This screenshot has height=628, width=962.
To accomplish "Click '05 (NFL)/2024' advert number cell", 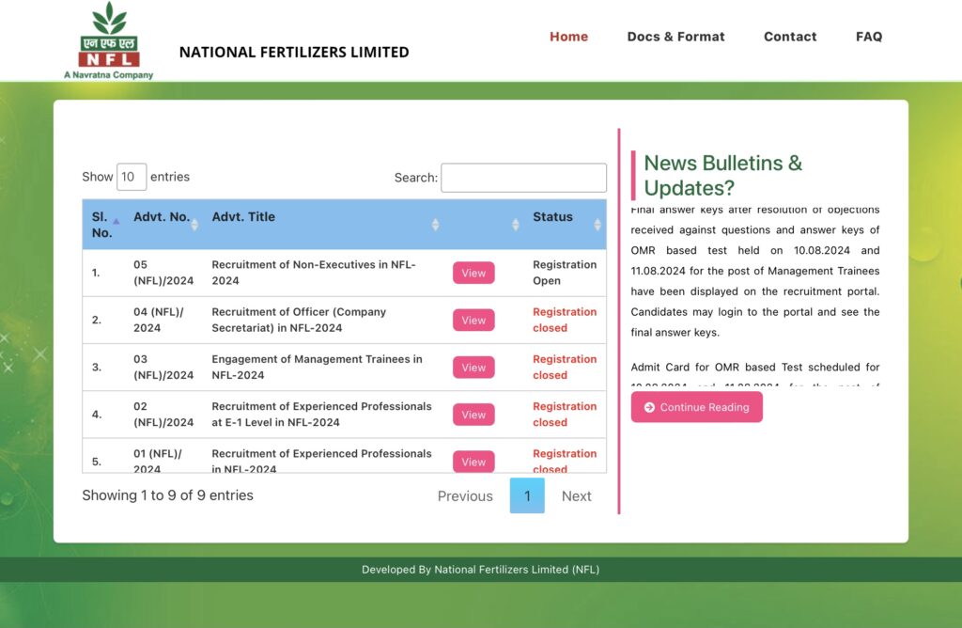I will pos(163,273).
